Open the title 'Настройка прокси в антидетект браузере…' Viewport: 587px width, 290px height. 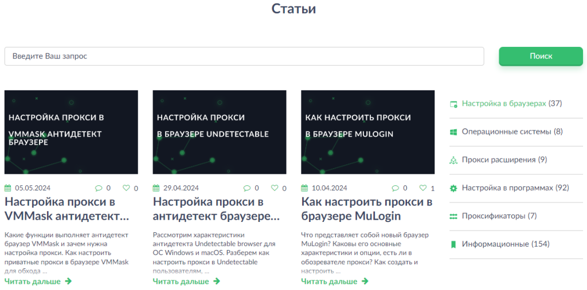217,209
